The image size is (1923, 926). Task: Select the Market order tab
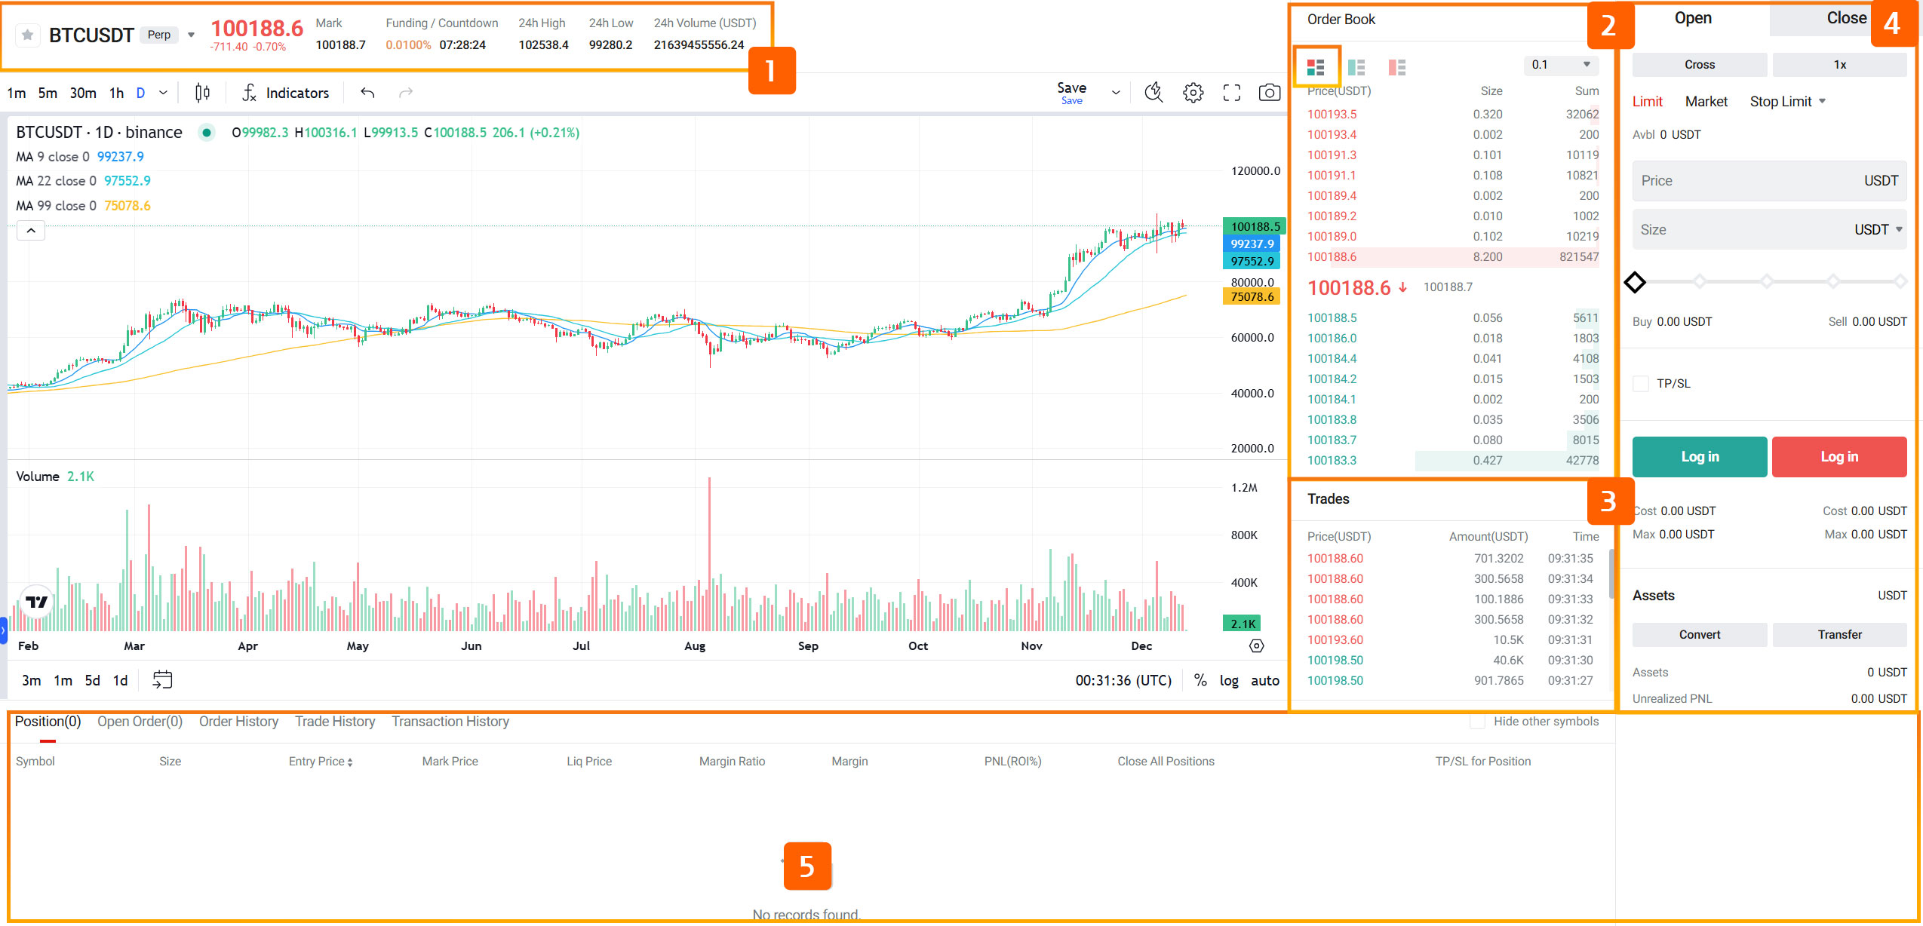1706,102
